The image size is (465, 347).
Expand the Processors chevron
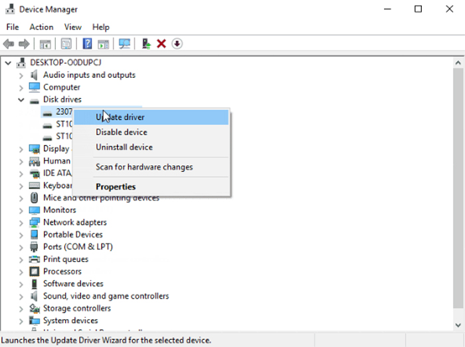click(21, 272)
